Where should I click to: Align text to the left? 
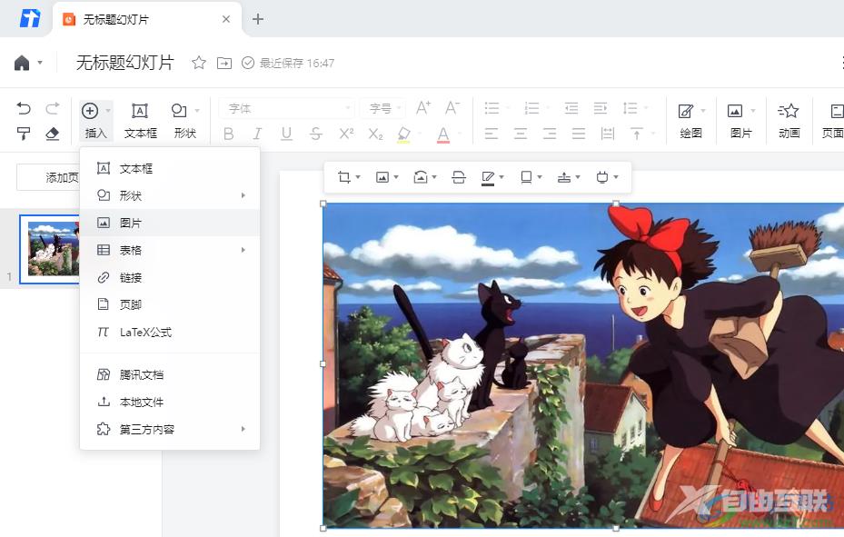coord(491,134)
